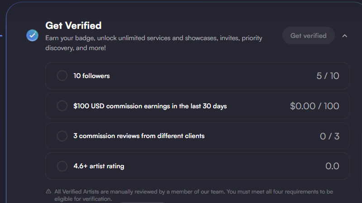Select the 4.6+ artist rating radio circle
Viewport: 362px width, 203px height.
pos(62,166)
